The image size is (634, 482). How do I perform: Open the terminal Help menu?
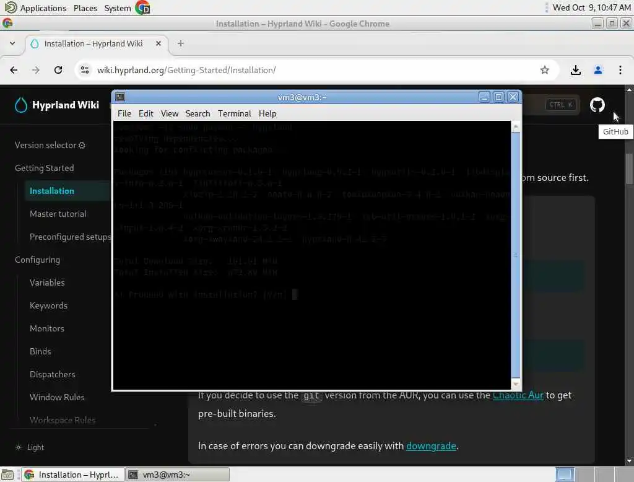(x=267, y=114)
